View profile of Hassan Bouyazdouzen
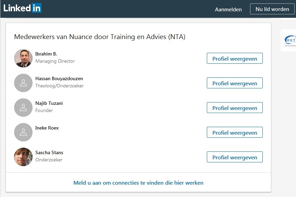This screenshot has height=197, width=296. [235, 83]
